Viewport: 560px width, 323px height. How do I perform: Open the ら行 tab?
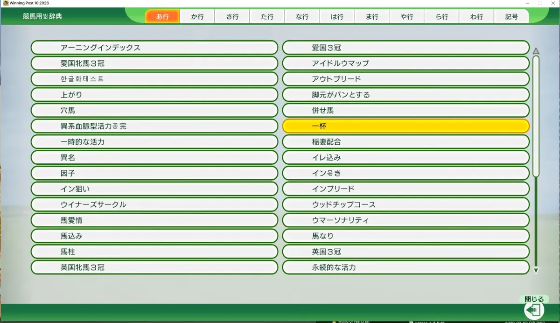tap(441, 16)
